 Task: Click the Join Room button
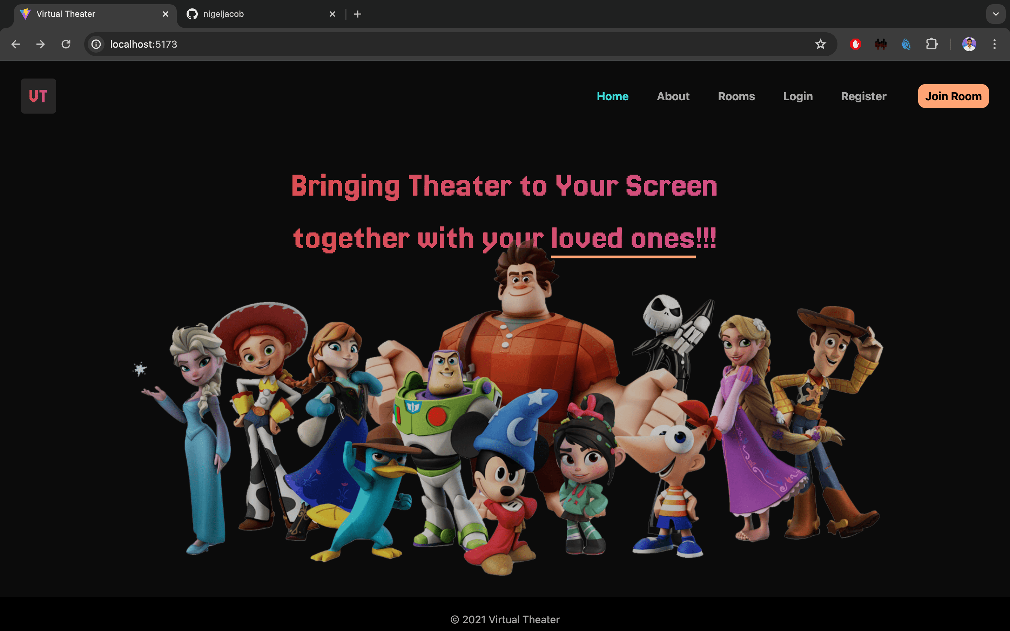coord(953,96)
